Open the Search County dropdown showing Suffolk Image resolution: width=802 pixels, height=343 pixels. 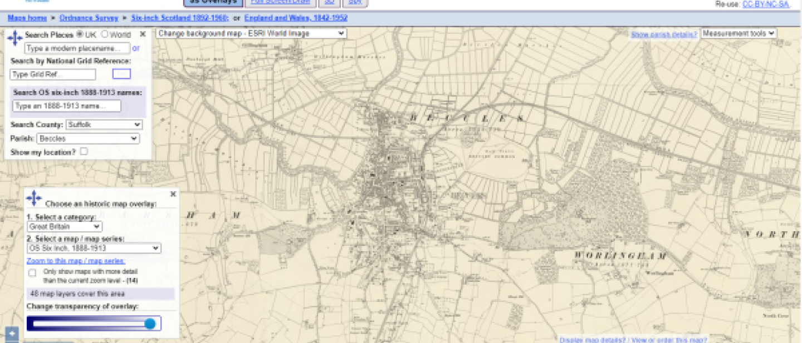[104, 125]
